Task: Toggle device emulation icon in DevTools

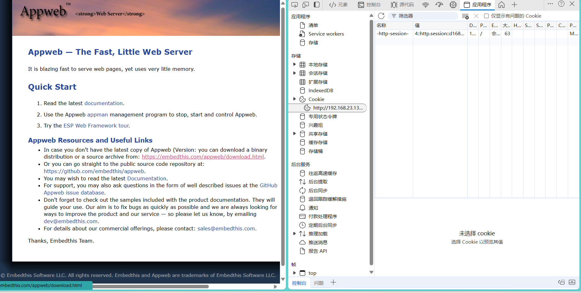Action: click(305, 5)
